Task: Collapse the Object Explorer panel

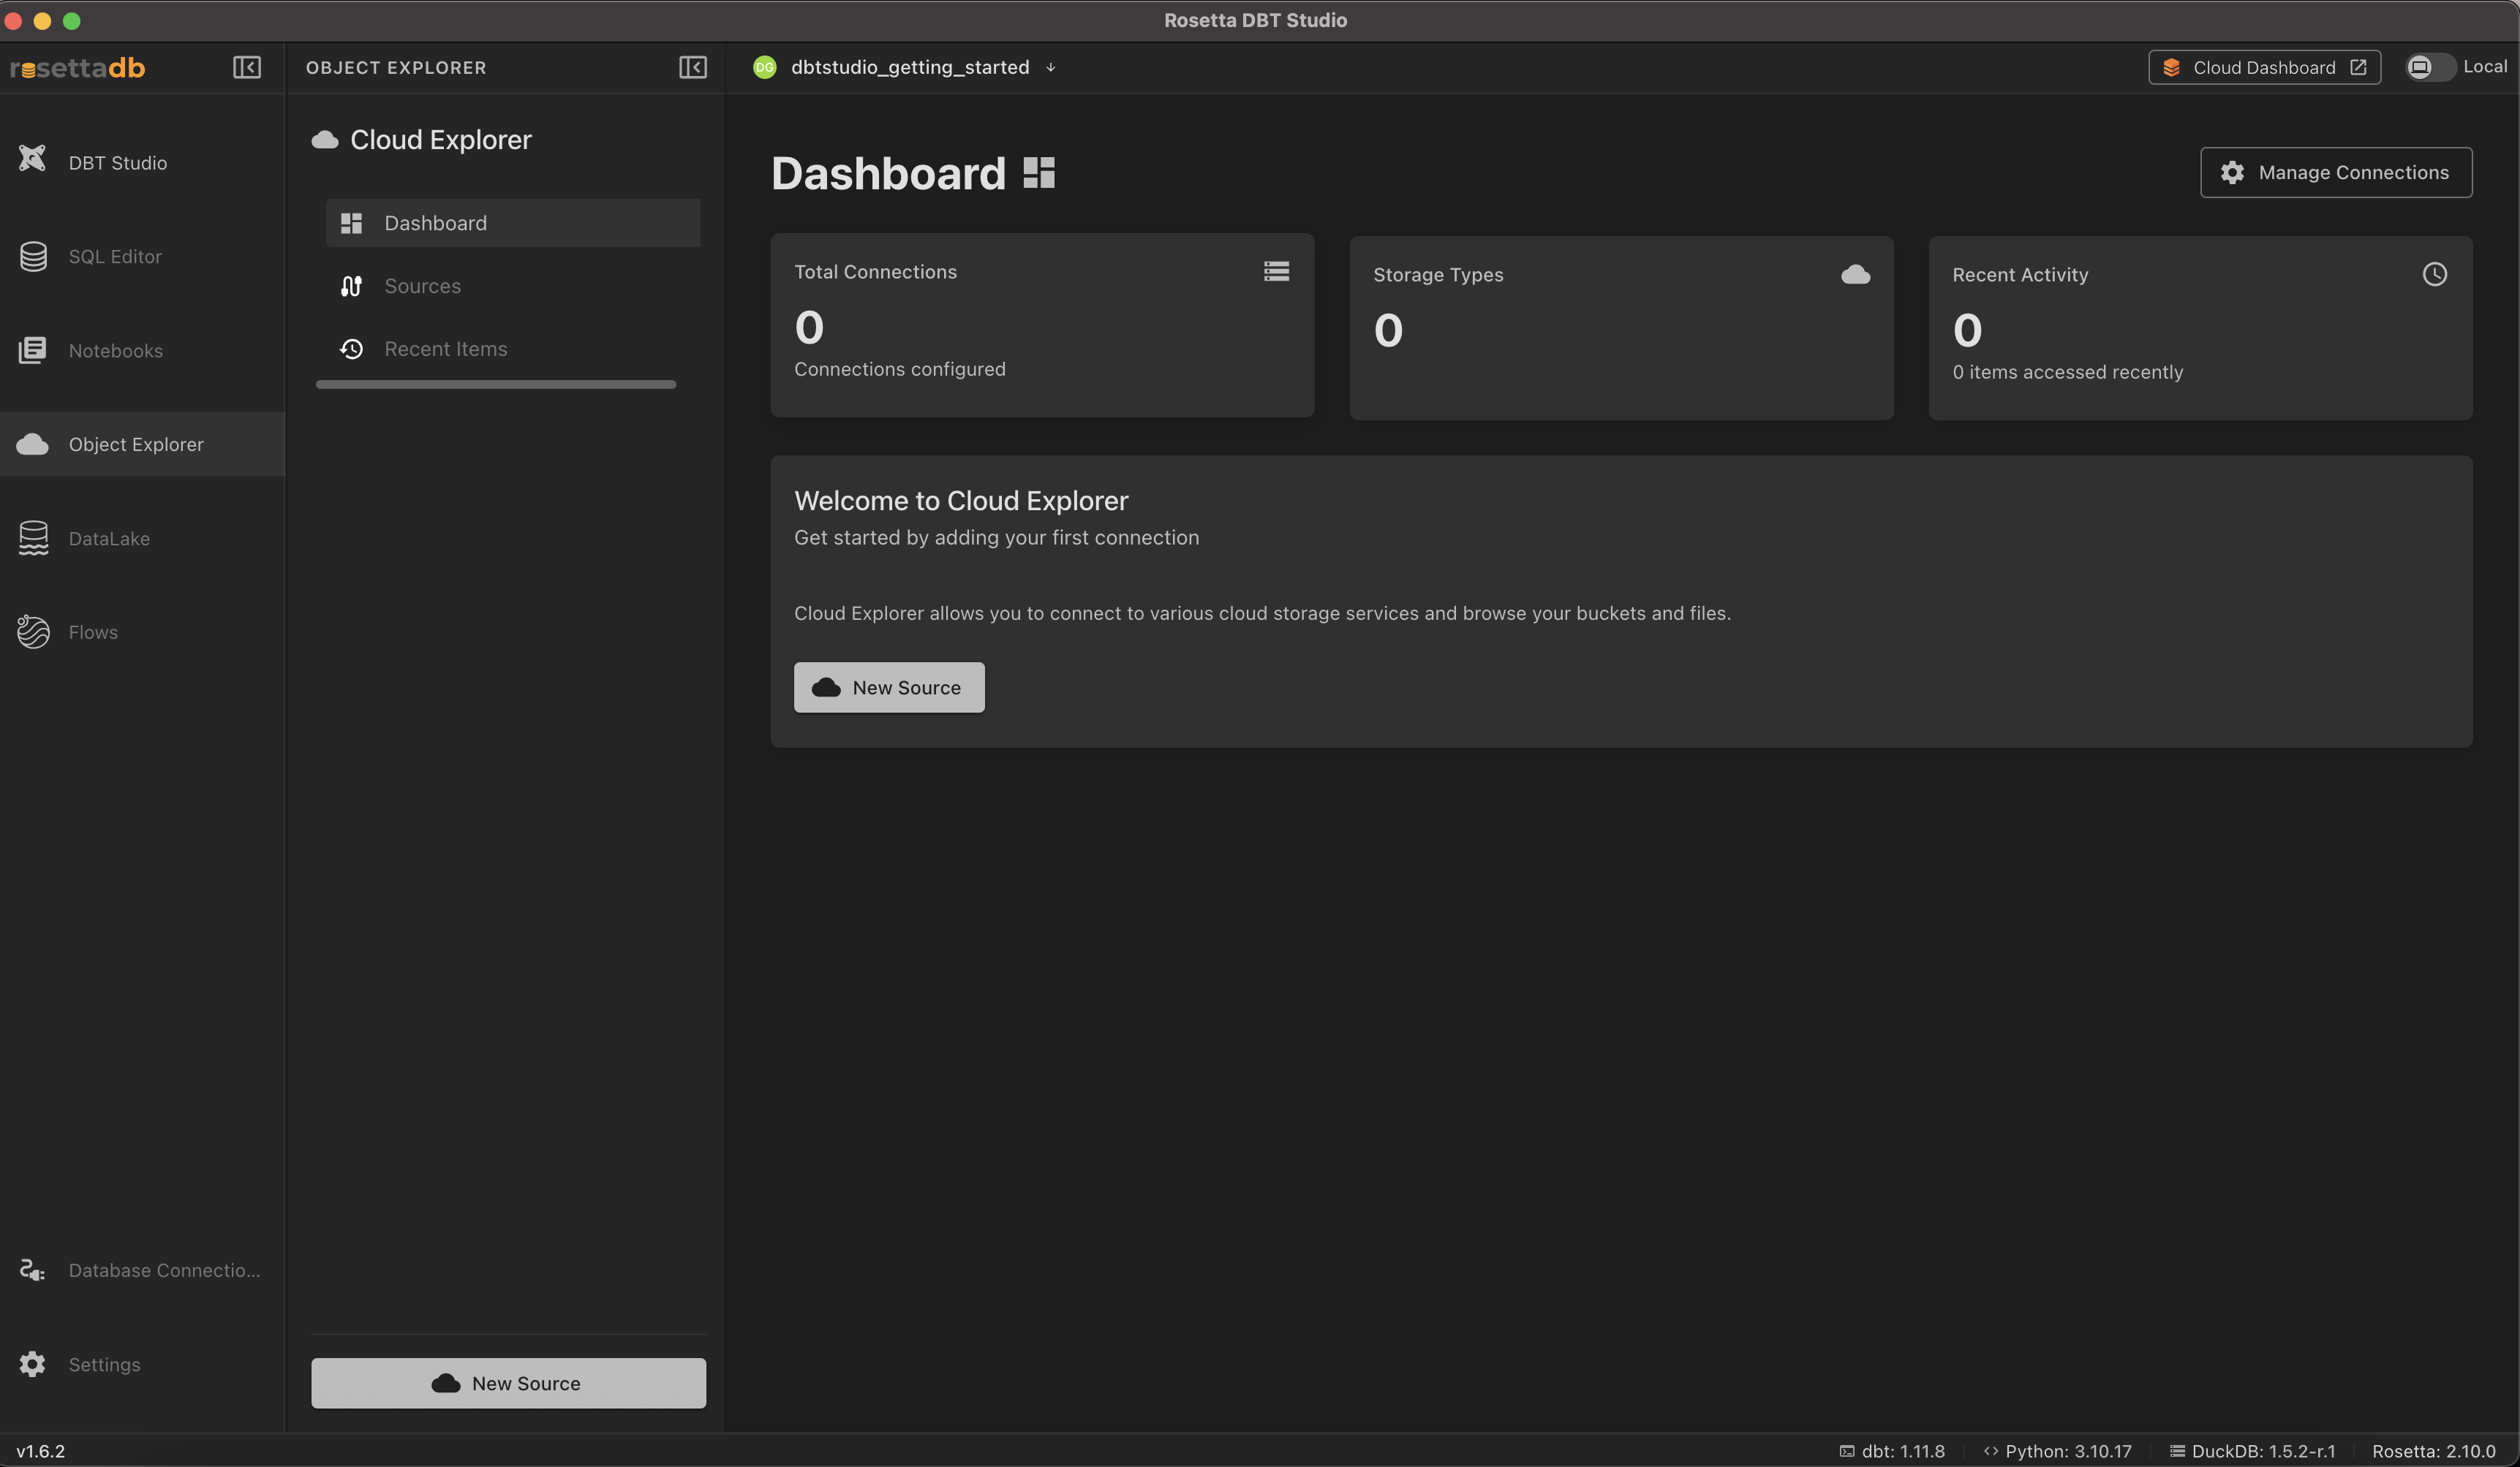Action: pos(693,67)
